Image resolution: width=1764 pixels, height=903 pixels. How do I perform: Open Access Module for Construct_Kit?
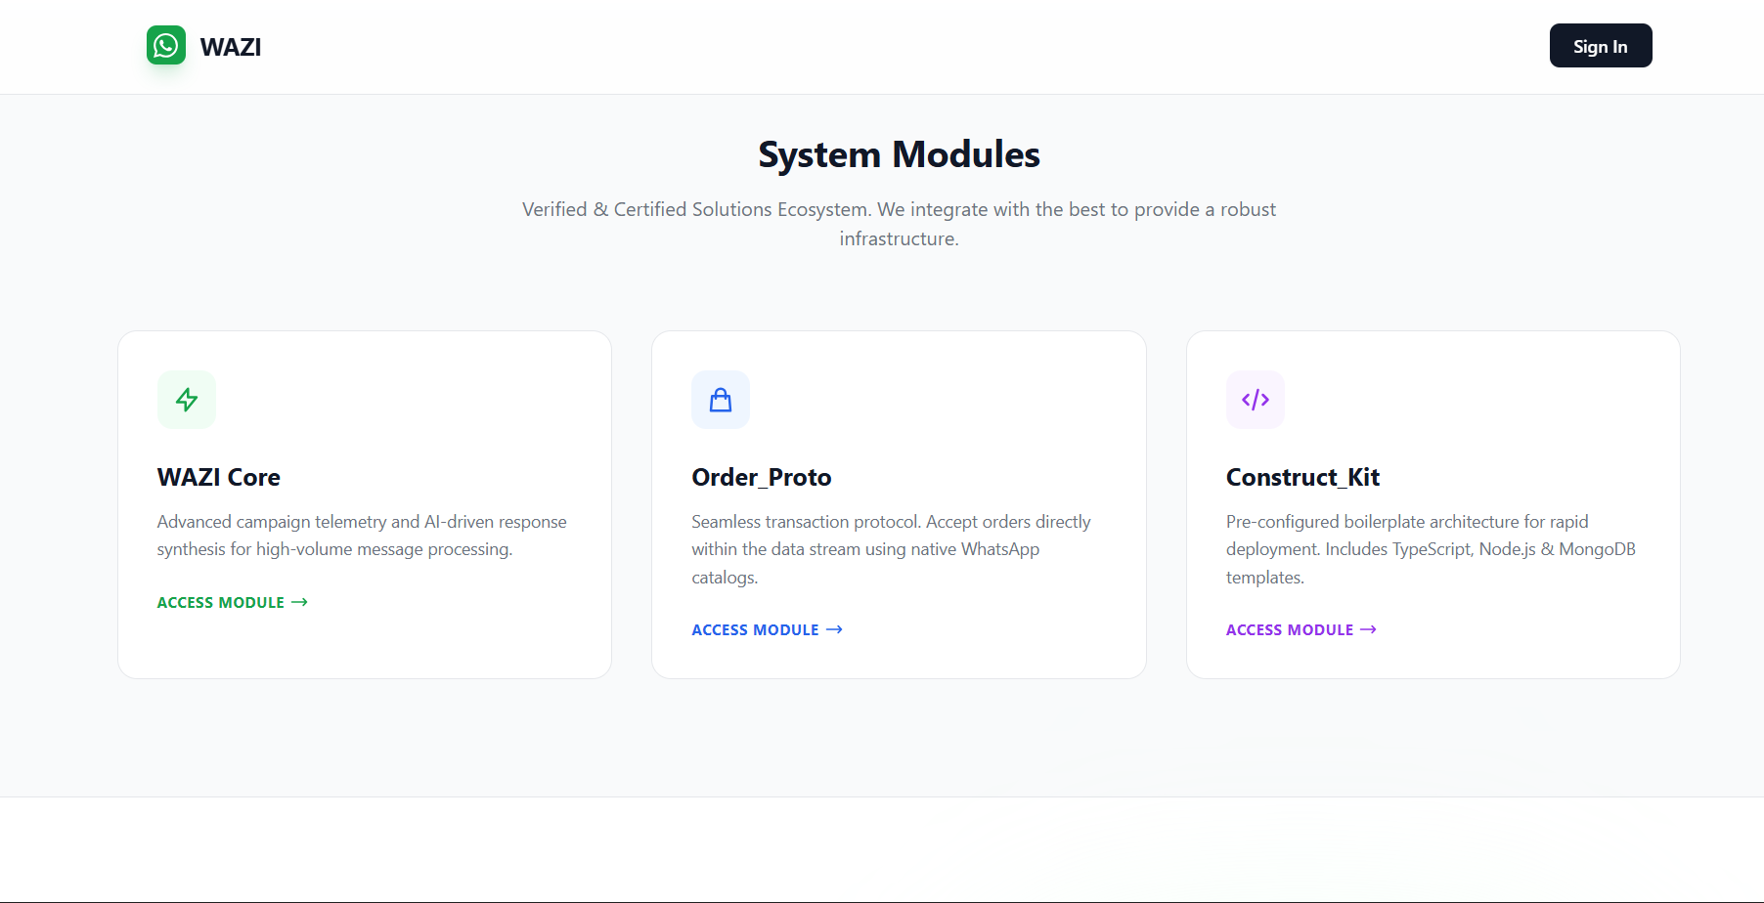[1289, 629]
